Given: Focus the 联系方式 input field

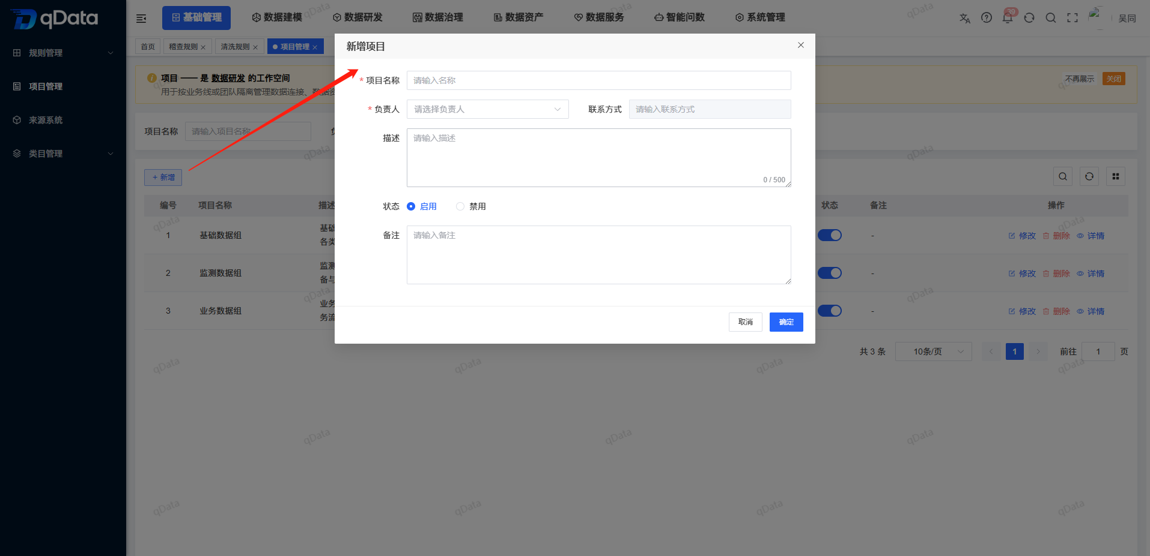Looking at the screenshot, I should point(710,109).
